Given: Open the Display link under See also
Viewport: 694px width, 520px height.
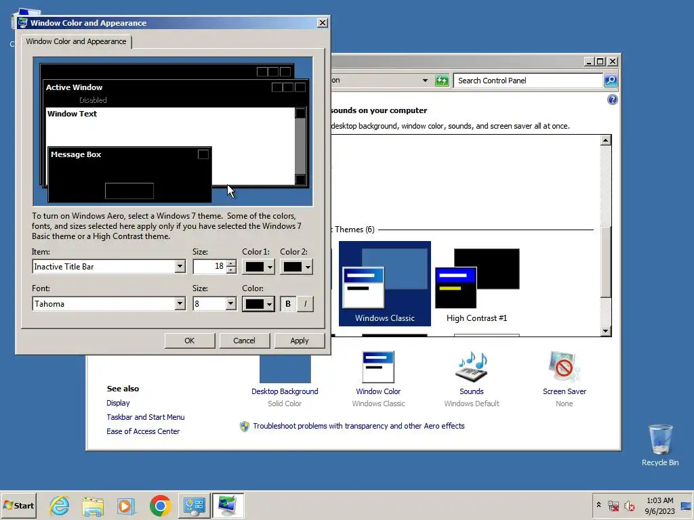Looking at the screenshot, I should click(x=118, y=403).
